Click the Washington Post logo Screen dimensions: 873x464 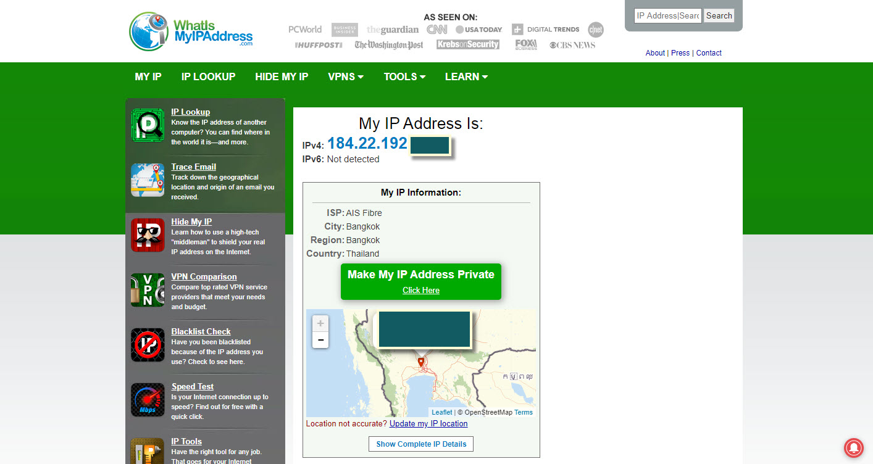coord(389,45)
